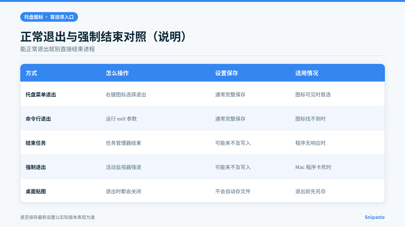The width and height of the screenshot is (405, 227).
Task: Click the cell 运行 exit 参数
Action: coord(121,119)
